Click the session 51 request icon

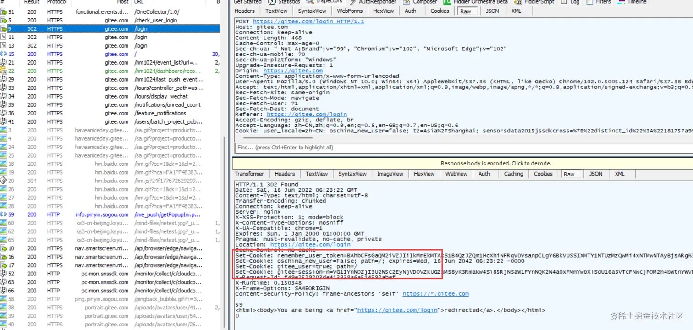click(4, 12)
